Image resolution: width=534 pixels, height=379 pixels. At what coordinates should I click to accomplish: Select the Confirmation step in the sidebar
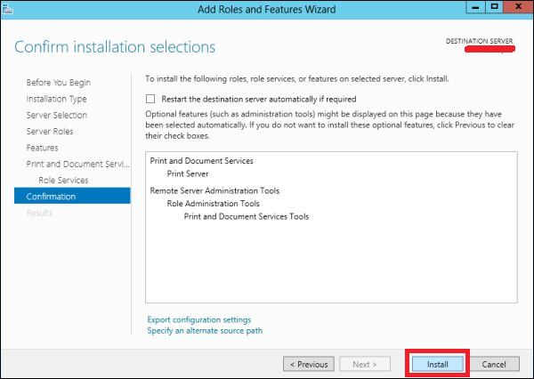(52, 197)
